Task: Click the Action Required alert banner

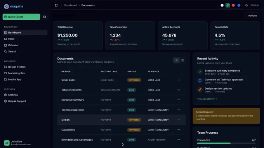Action: click(x=226, y=116)
